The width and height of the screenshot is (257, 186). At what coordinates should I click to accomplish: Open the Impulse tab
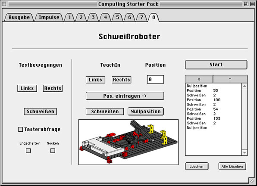pyautogui.click(x=49, y=17)
